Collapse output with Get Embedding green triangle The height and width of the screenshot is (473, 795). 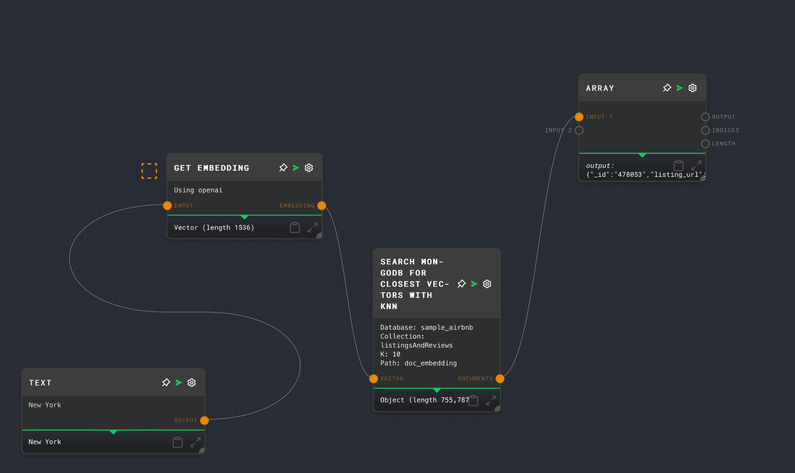pos(245,217)
